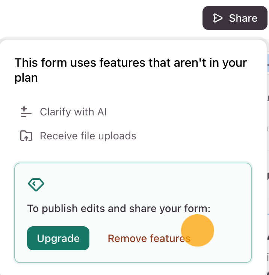Click the word 'plan' in the heading

pyautogui.click(x=26, y=78)
